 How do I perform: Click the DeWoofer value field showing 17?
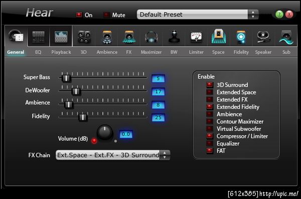158,91
